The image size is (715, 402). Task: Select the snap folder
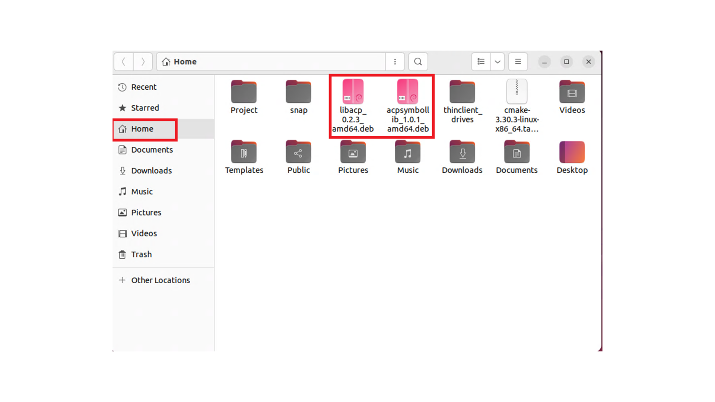pos(298,92)
